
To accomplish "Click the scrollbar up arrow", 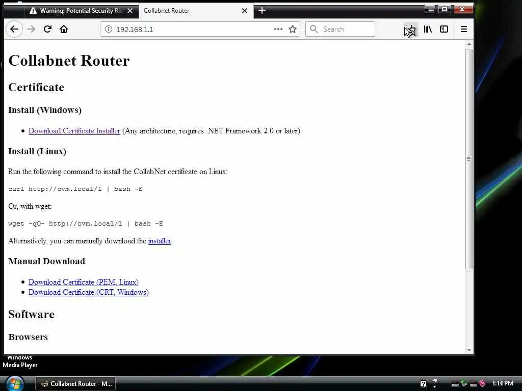I will click(469, 44).
